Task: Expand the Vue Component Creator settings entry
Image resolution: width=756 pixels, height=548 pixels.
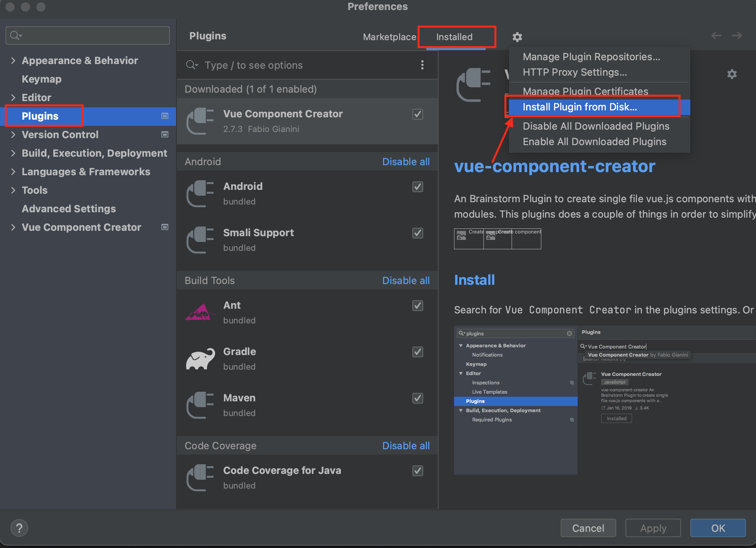Action: [x=14, y=227]
